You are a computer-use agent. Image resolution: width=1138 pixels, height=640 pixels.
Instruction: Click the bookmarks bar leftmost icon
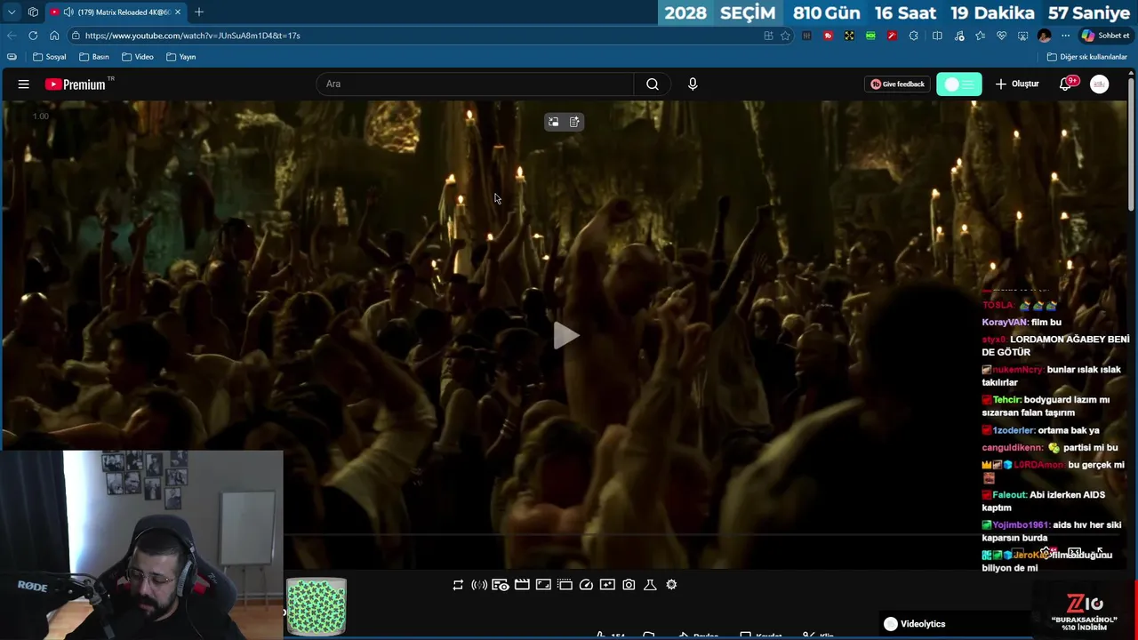tap(12, 57)
